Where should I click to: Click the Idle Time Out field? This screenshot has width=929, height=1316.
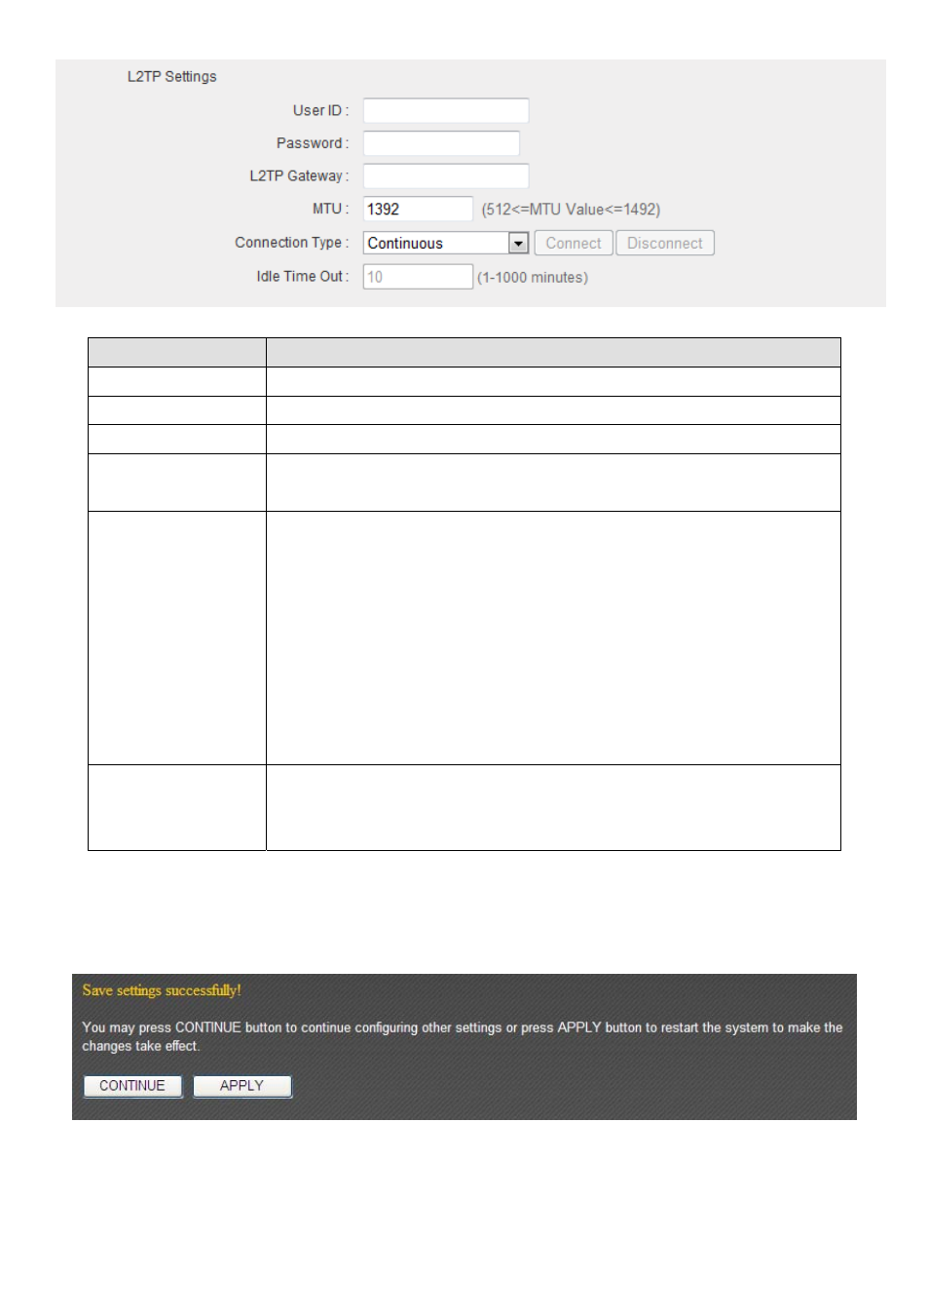[x=418, y=277]
